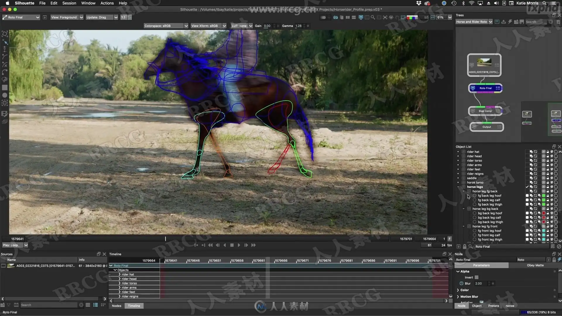Viewport: 562px width, 316px height.
Task: Click the magnifier zoom icon in viewer toolbar
Action: pos(373,18)
